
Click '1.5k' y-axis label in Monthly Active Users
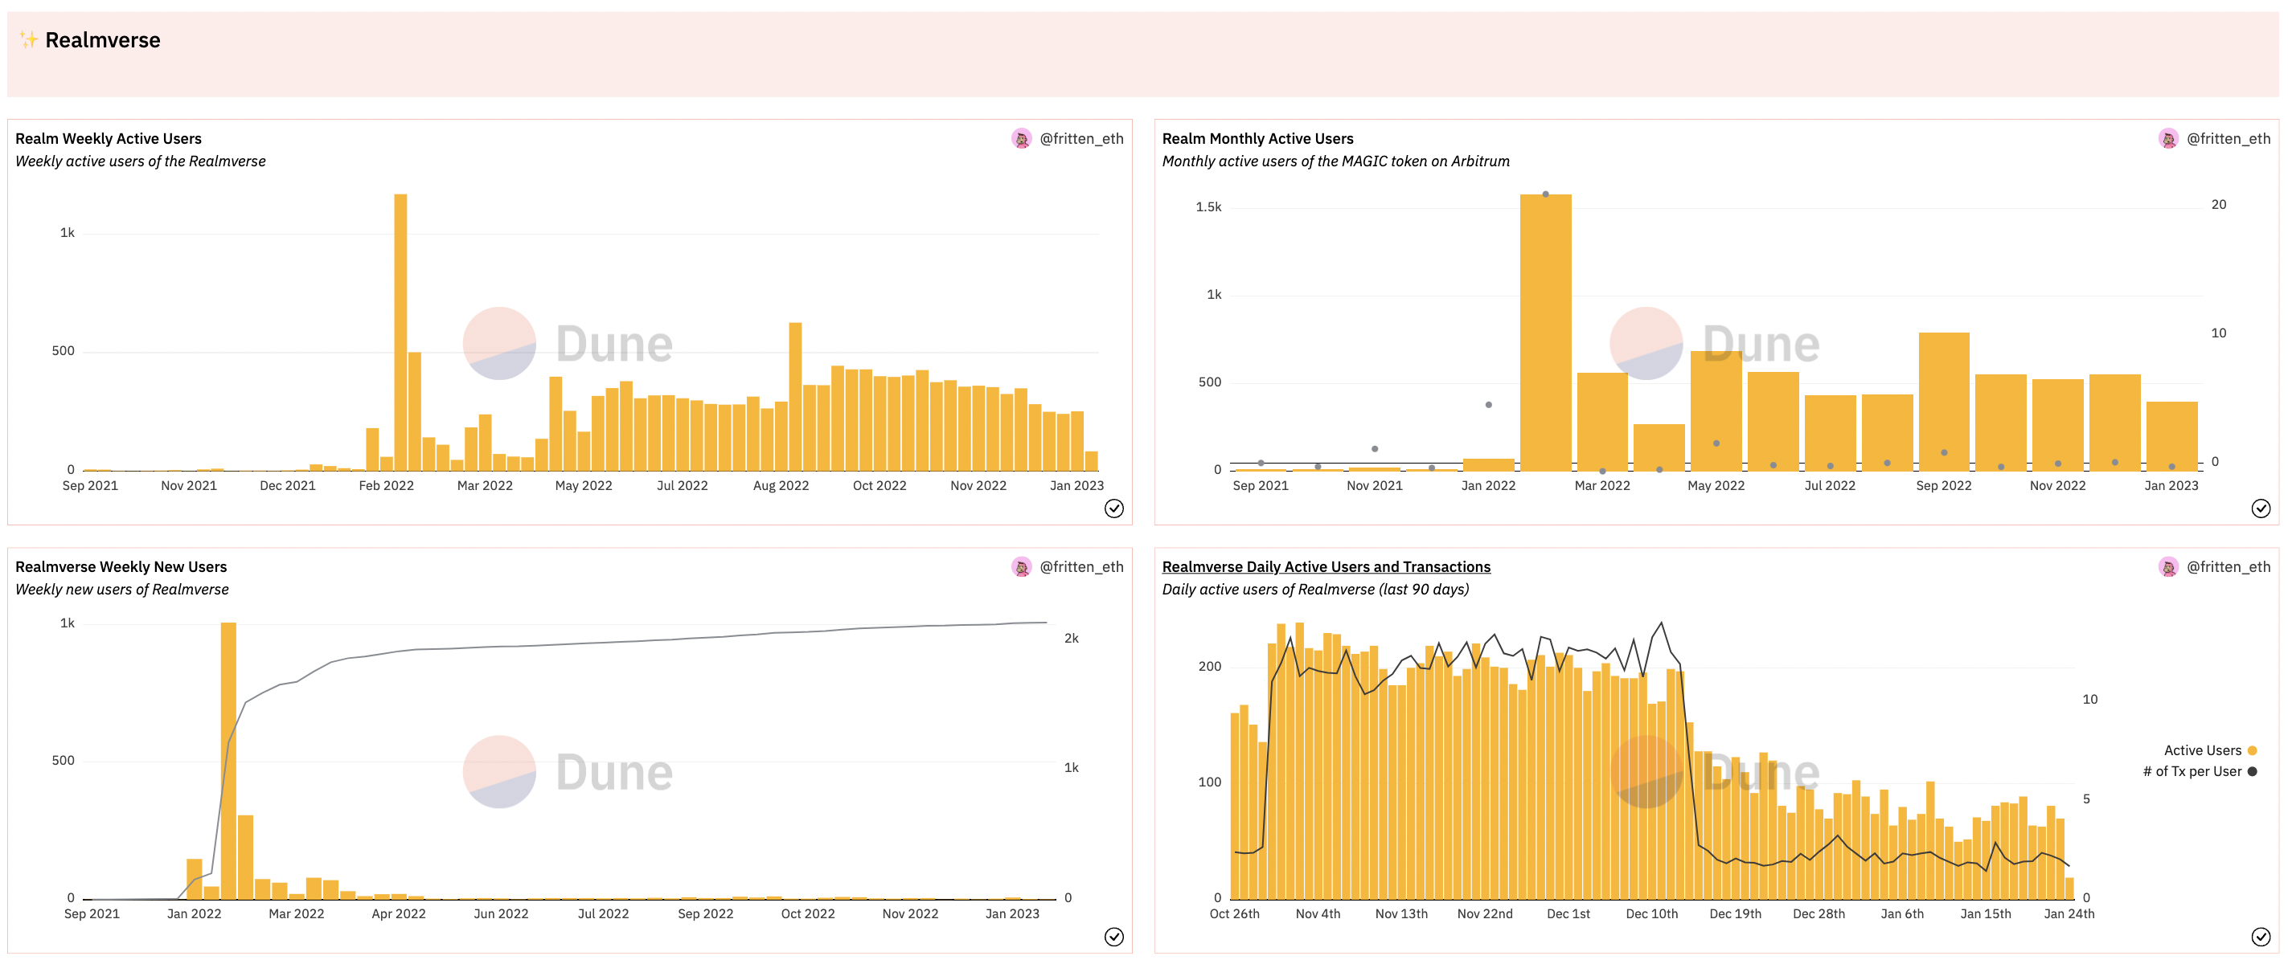coord(1208,206)
